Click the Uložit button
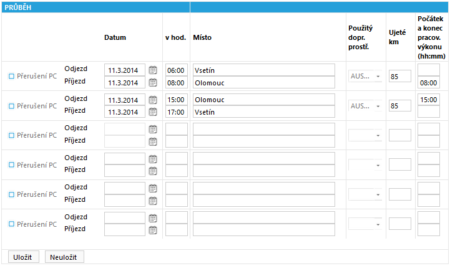Image resolution: width=450 pixels, height=266 pixels. click(24, 257)
